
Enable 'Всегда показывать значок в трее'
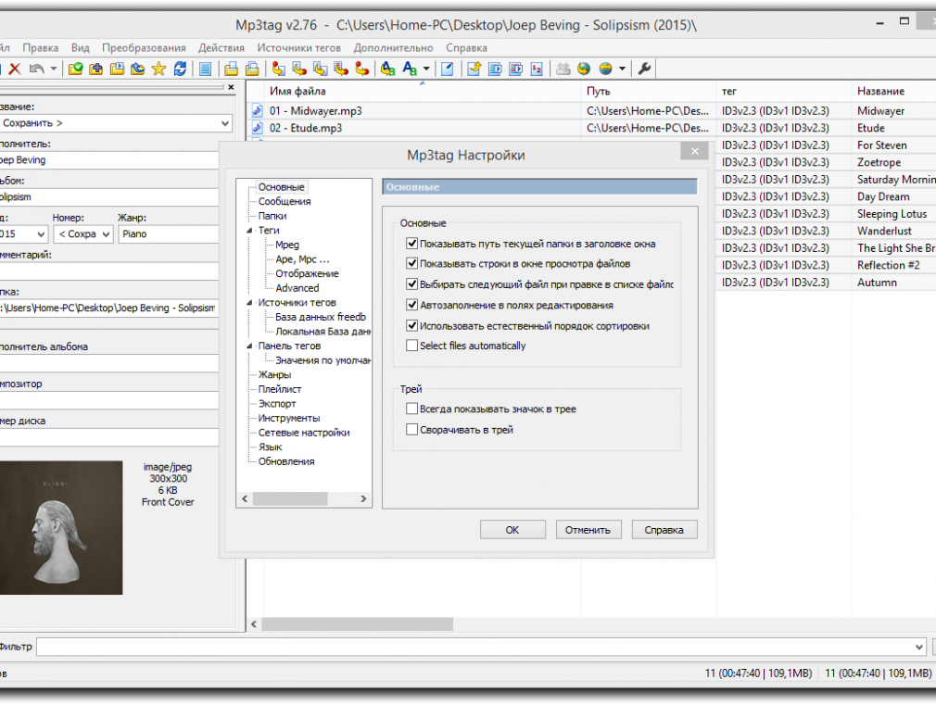click(x=411, y=409)
